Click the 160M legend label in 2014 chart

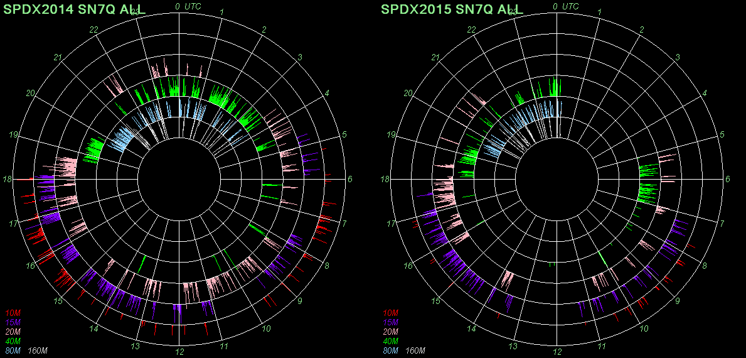[x=39, y=350]
